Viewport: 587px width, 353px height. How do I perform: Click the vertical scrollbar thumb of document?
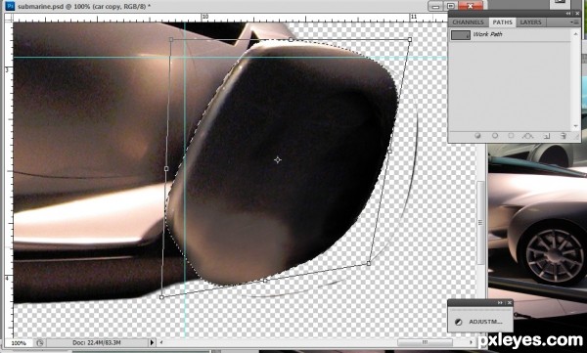(x=480, y=222)
